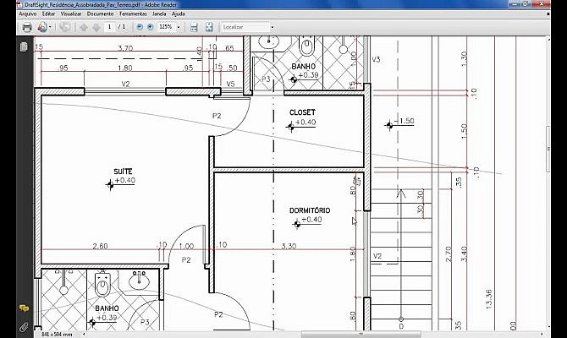Screen dimensions: 567x338
Task: Go to next page arrow
Action: [x=96, y=27]
